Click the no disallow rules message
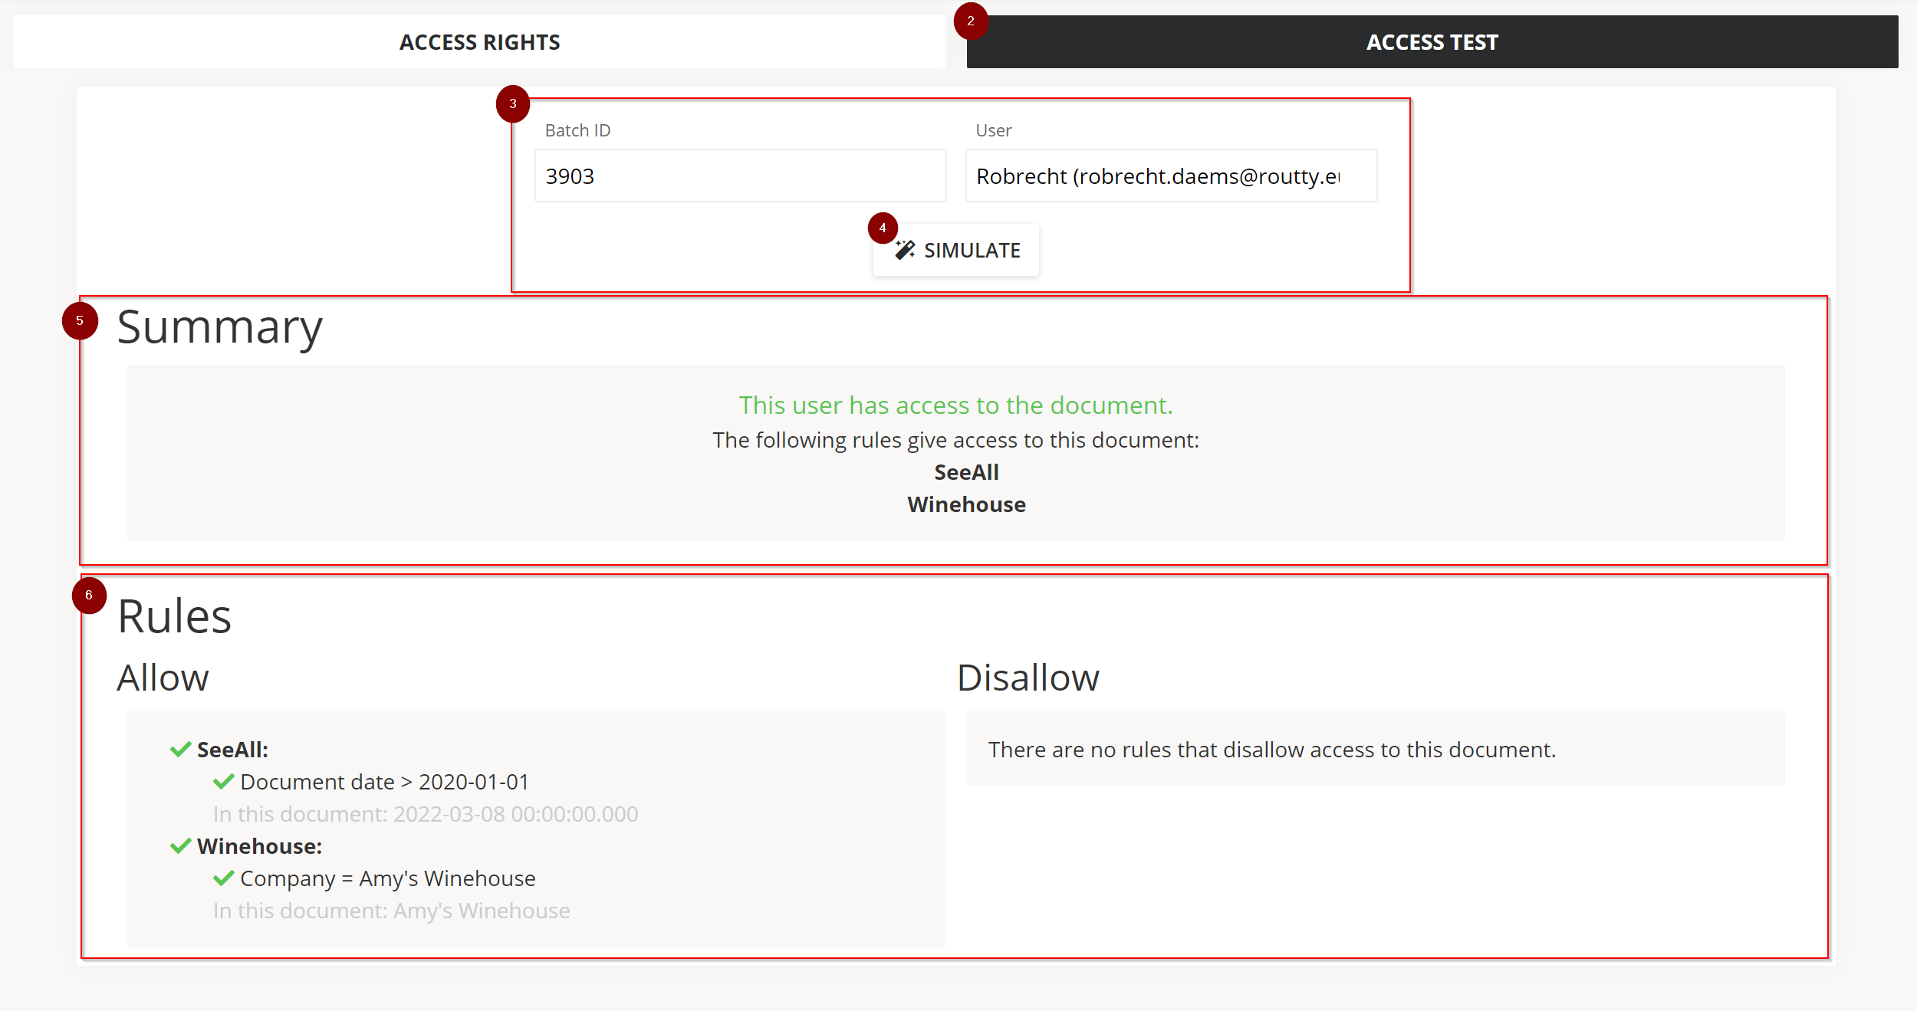The width and height of the screenshot is (1917, 1011). 1271,750
